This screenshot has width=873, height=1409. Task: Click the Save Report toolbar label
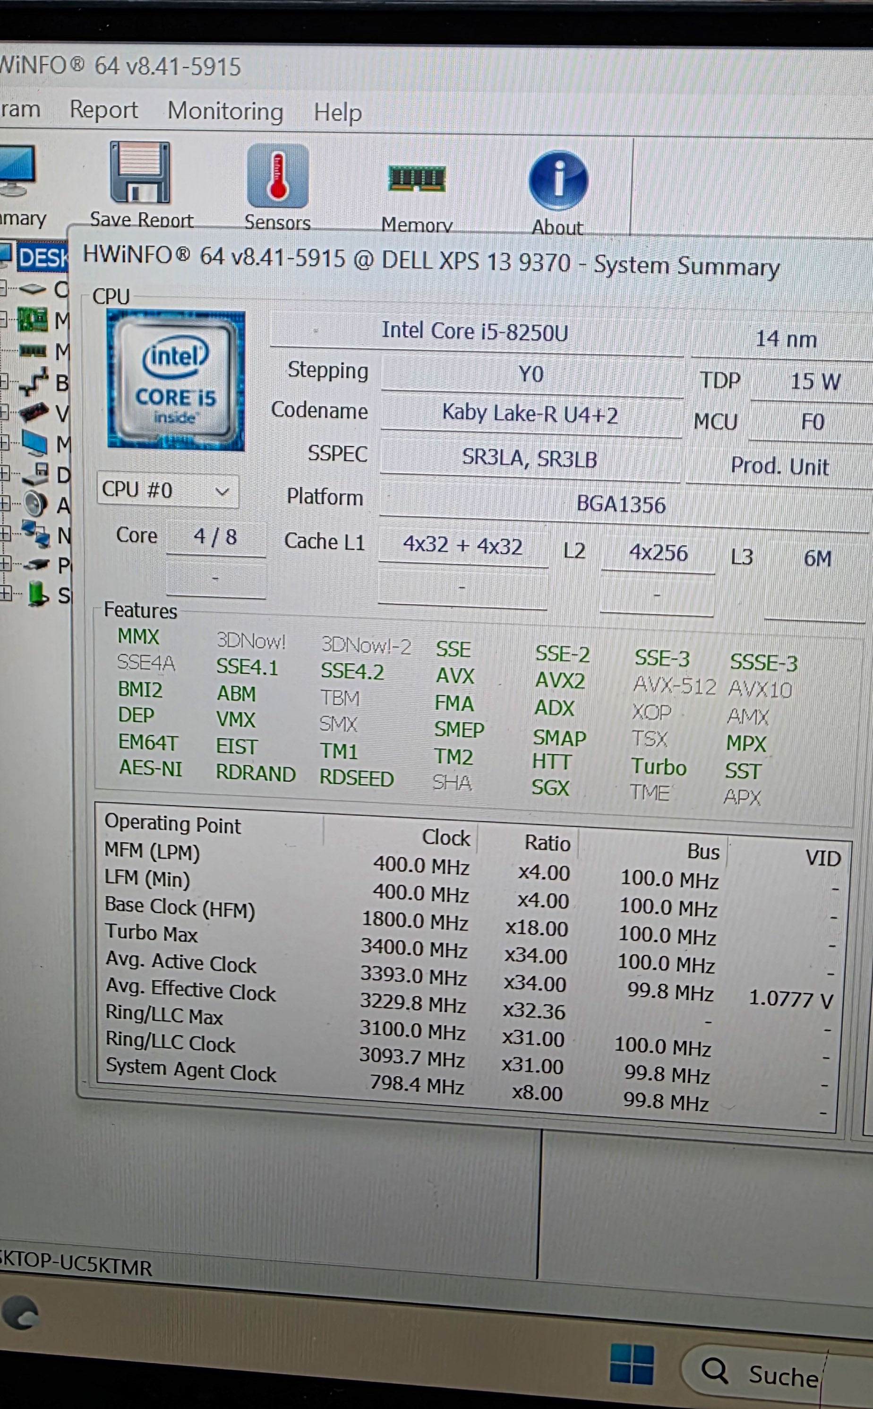[x=141, y=219]
